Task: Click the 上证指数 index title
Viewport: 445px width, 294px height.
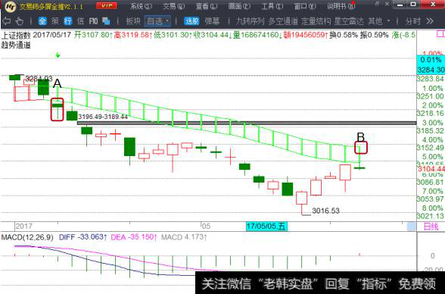Action: click(x=16, y=35)
